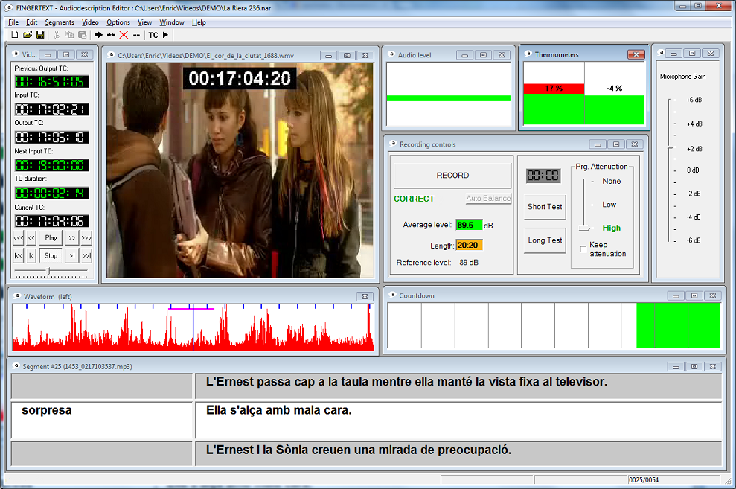Screen dimensions: 736x489
Task: Click the Play button in video controls
Action: point(51,238)
